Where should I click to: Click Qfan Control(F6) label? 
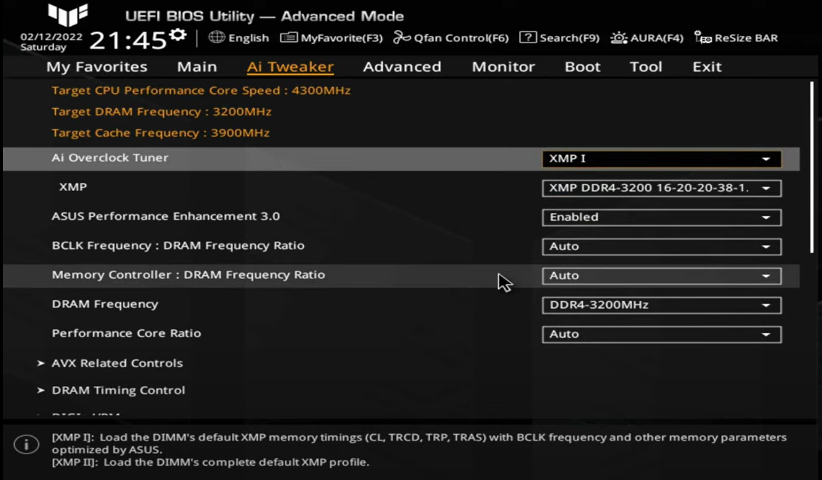click(x=461, y=38)
